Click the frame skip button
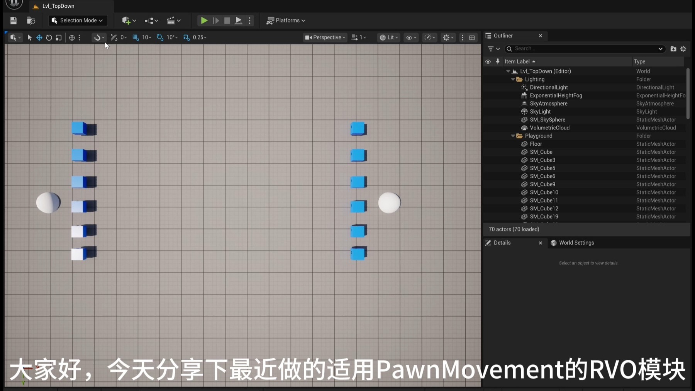Screen dimensions: 695x391 216,20
